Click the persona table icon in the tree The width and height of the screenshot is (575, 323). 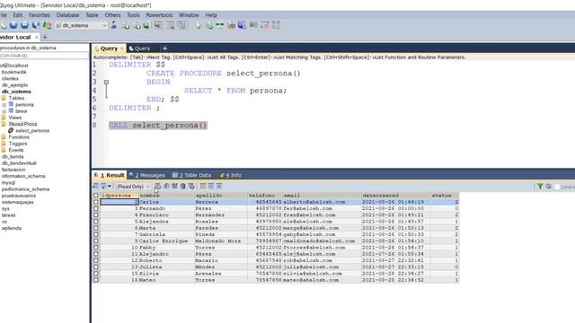(x=11, y=104)
